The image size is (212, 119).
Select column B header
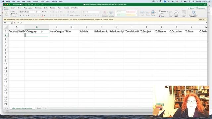37,27
